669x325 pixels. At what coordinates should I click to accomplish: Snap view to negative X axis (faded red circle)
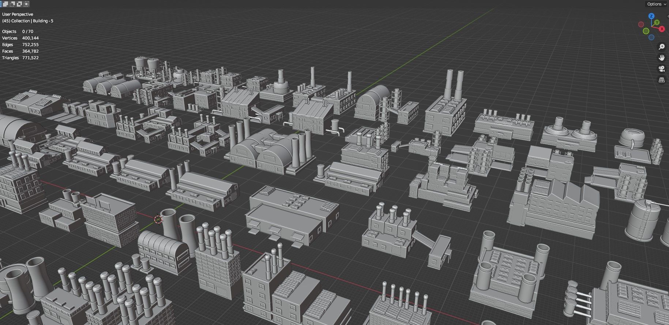641,24
